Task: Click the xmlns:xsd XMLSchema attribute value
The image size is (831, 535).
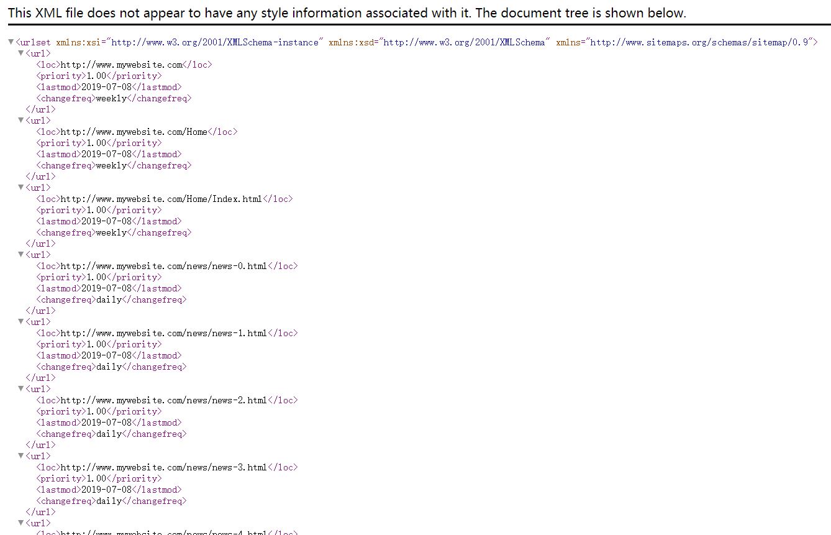Action: click(x=465, y=42)
